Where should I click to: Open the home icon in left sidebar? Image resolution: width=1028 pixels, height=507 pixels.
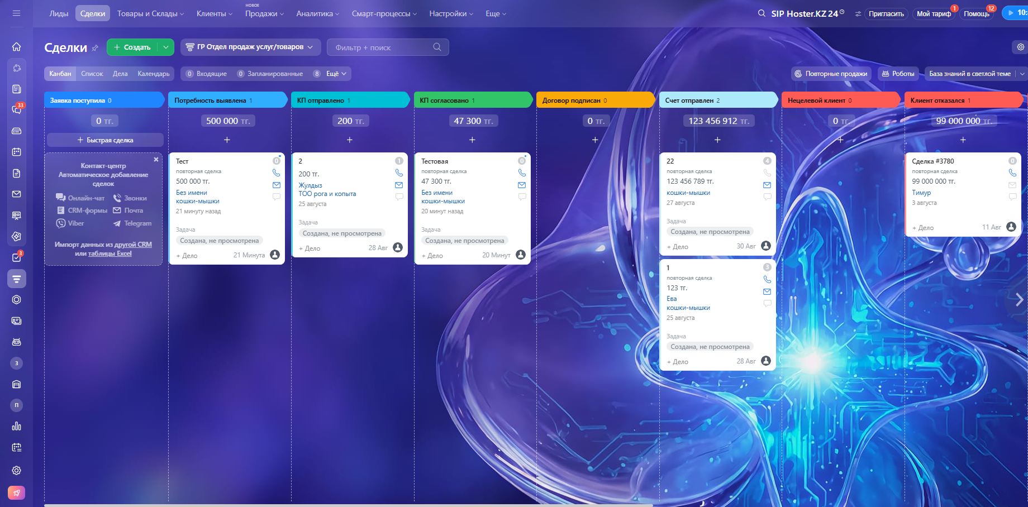[17, 47]
